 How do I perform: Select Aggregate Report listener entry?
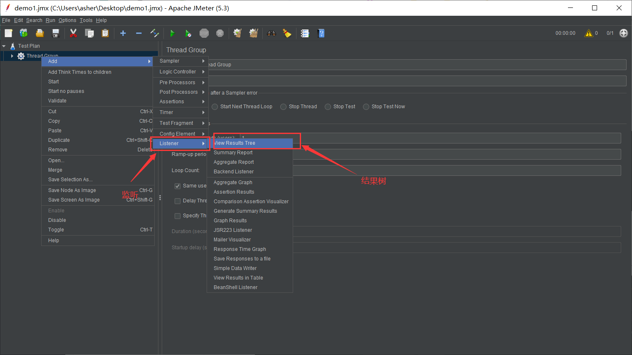click(x=234, y=162)
